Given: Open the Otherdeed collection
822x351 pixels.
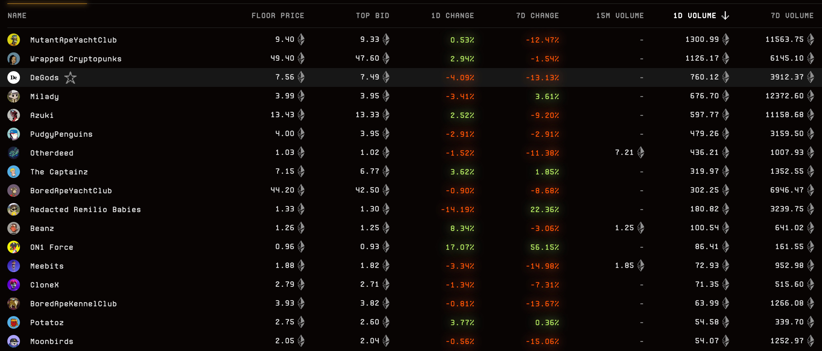Looking at the screenshot, I should point(52,153).
